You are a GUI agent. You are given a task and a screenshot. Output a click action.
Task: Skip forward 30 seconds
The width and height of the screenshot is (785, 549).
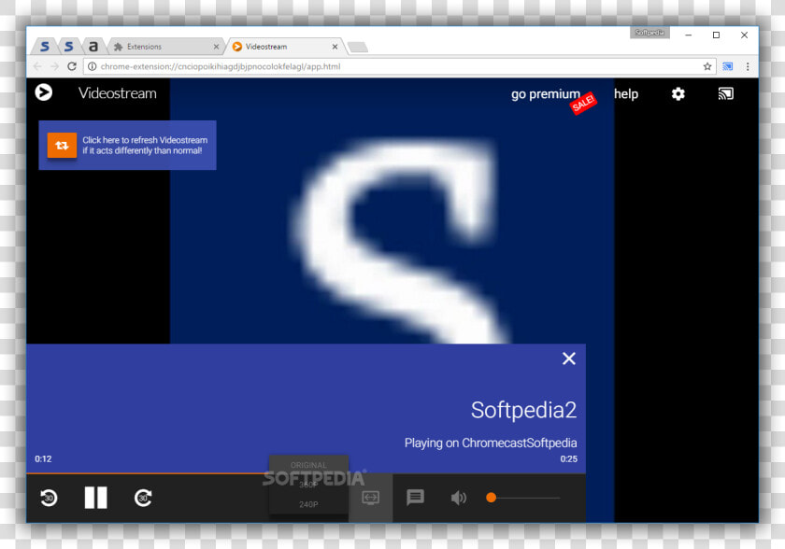tap(143, 498)
